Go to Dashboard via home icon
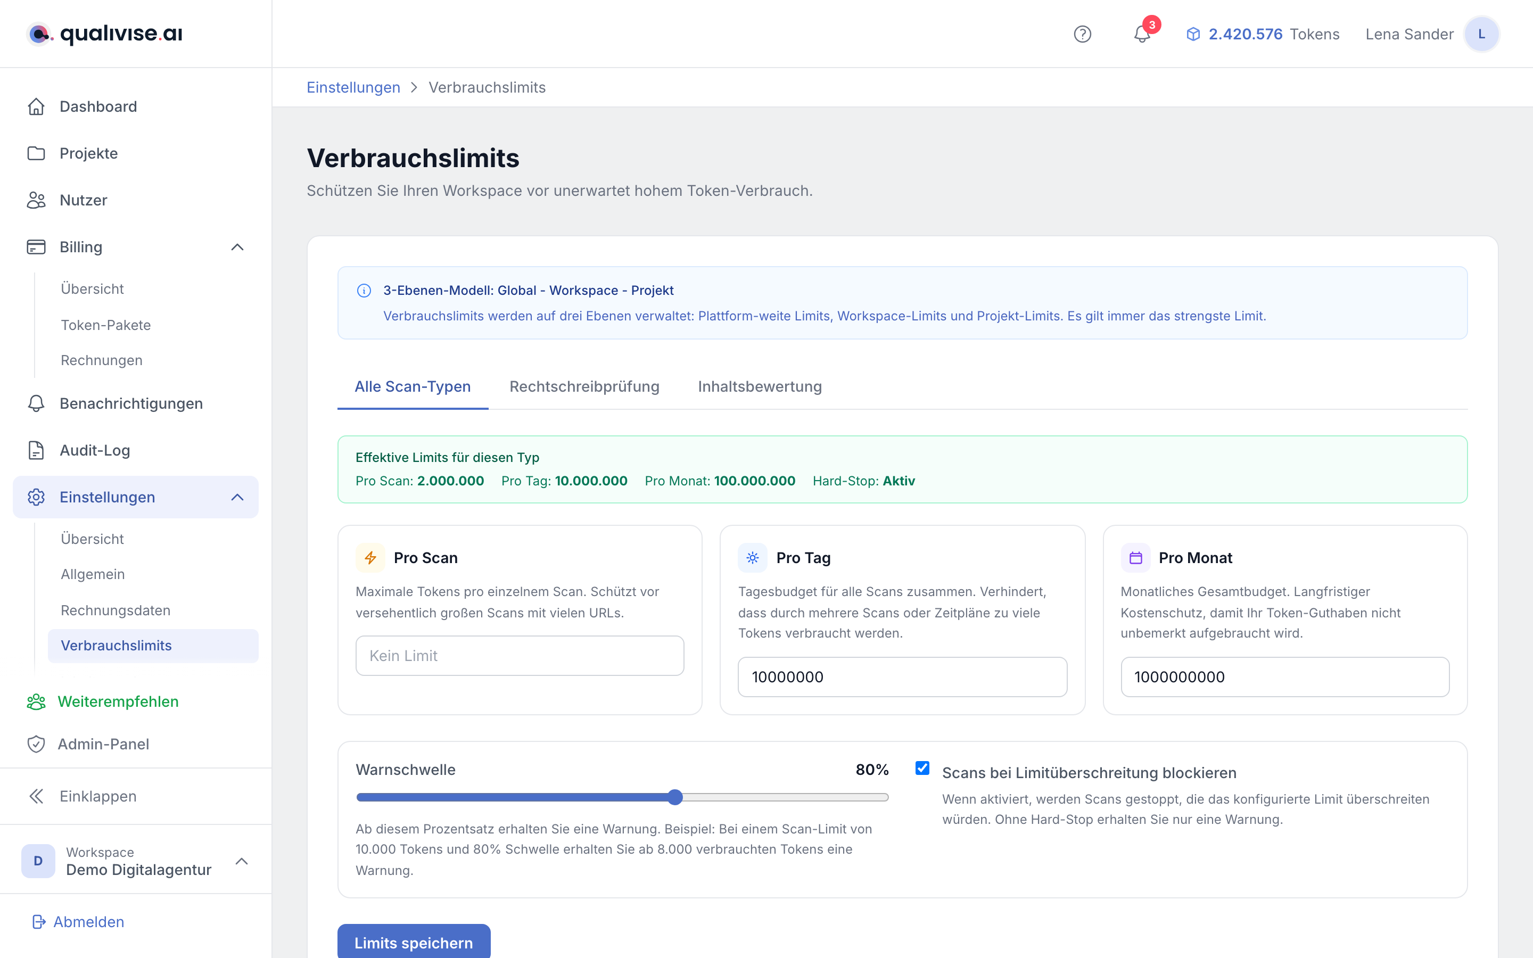The width and height of the screenshot is (1533, 958). tap(36, 106)
